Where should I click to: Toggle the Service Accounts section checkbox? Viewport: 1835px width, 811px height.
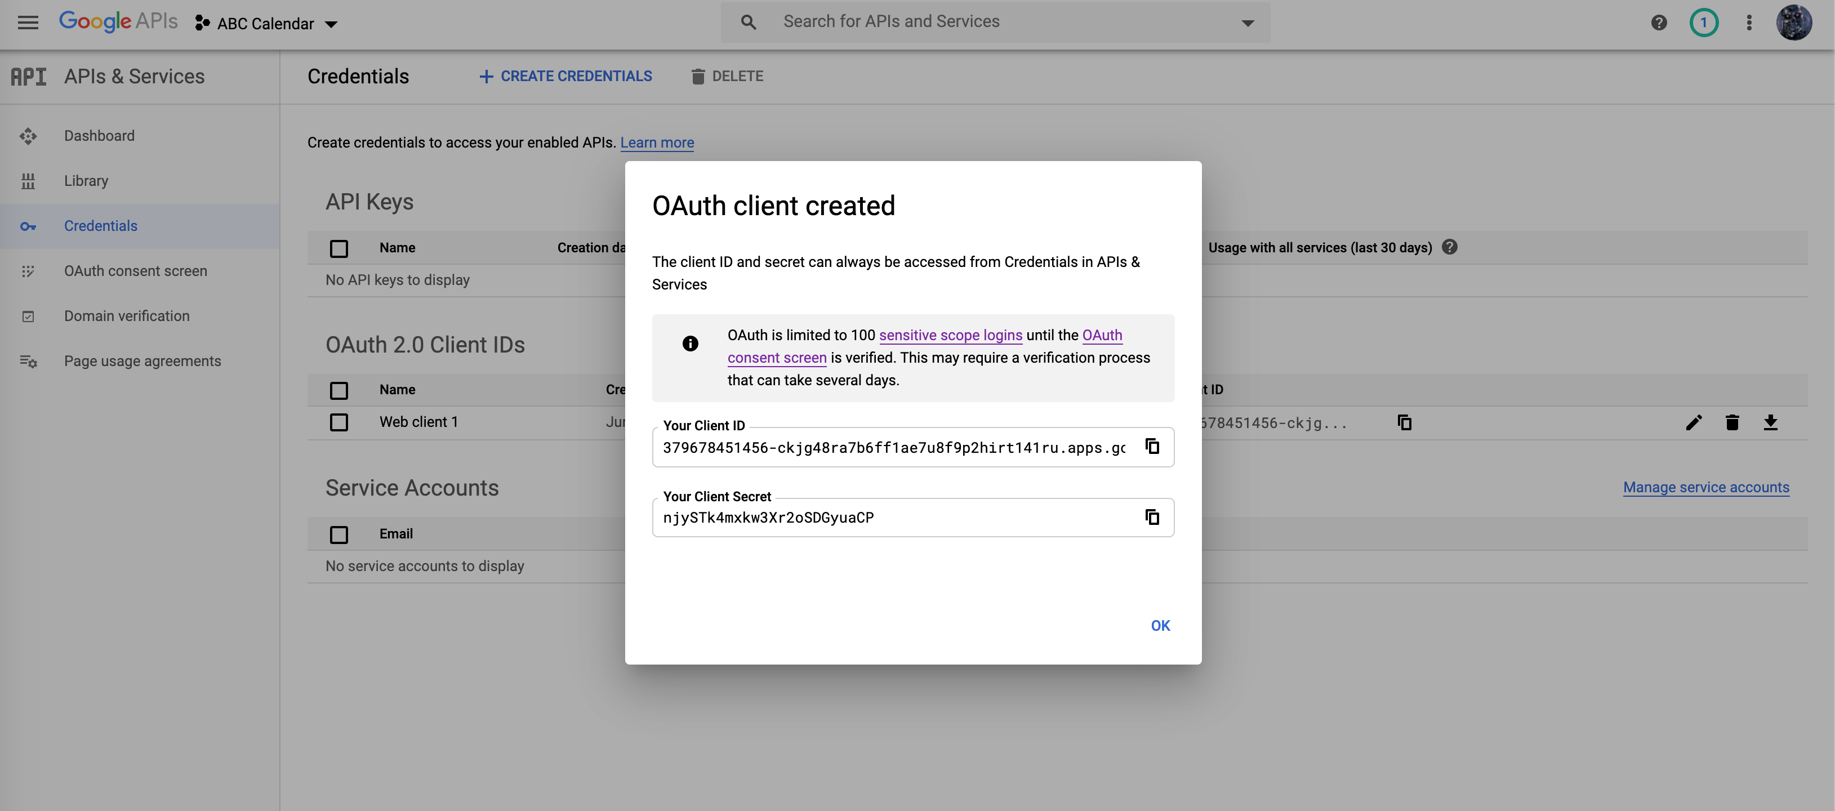tap(338, 535)
